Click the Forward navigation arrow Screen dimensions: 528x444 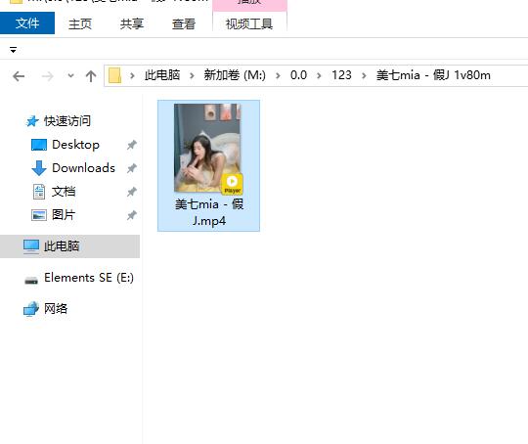tap(48, 76)
